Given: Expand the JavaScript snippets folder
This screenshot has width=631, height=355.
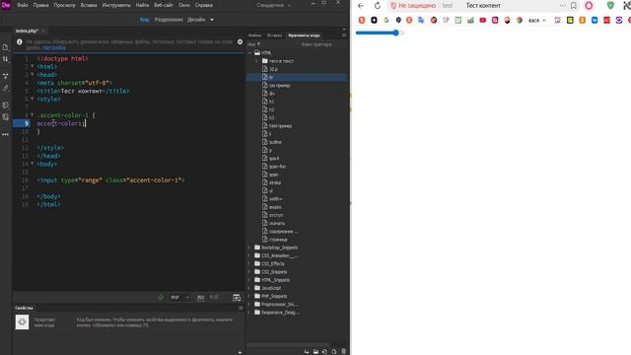Looking at the screenshot, I should [x=249, y=288].
